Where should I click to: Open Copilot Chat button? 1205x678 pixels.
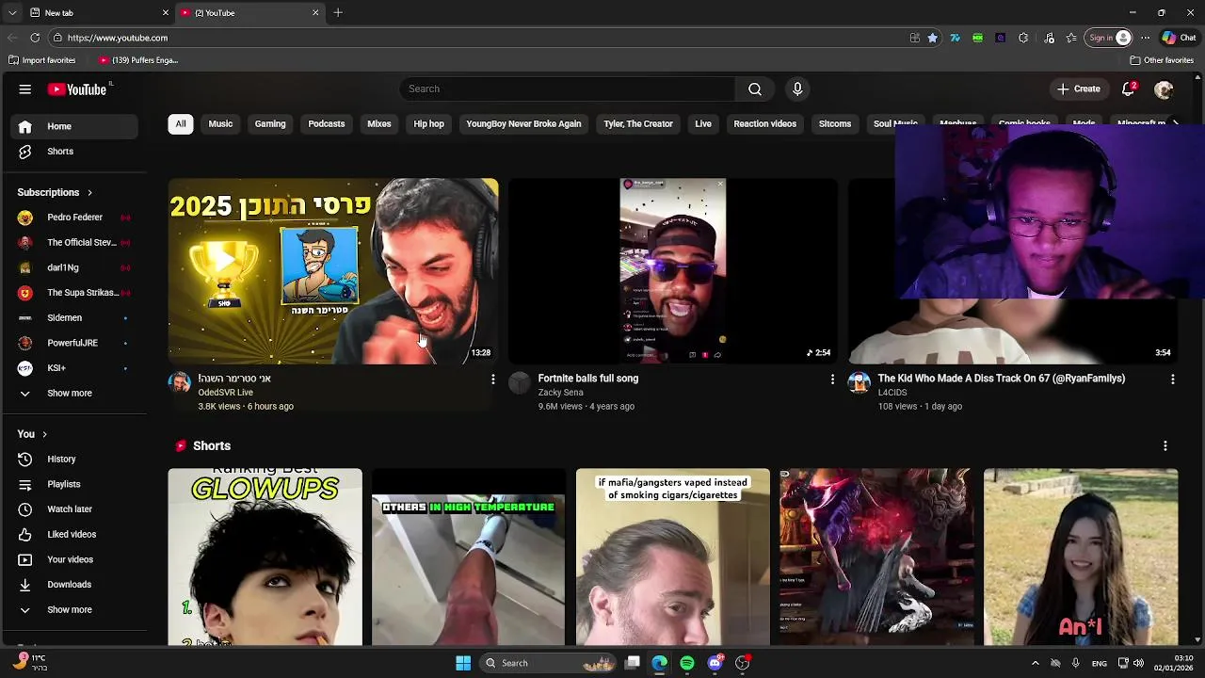[x=1180, y=38]
